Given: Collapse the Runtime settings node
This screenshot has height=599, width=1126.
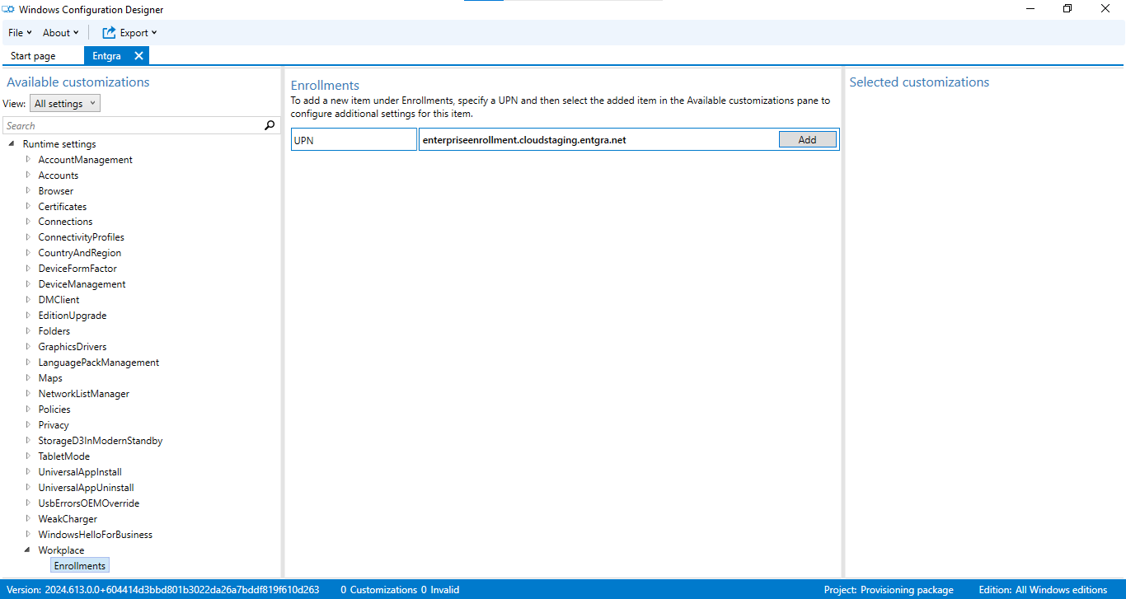Looking at the screenshot, I should click(x=12, y=144).
